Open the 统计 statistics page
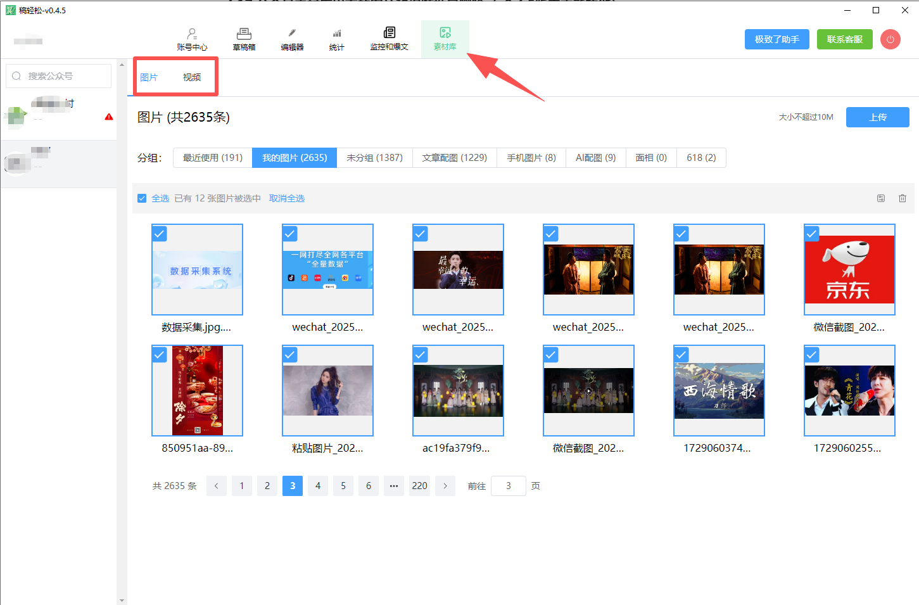This screenshot has width=919, height=605. [337, 39]
